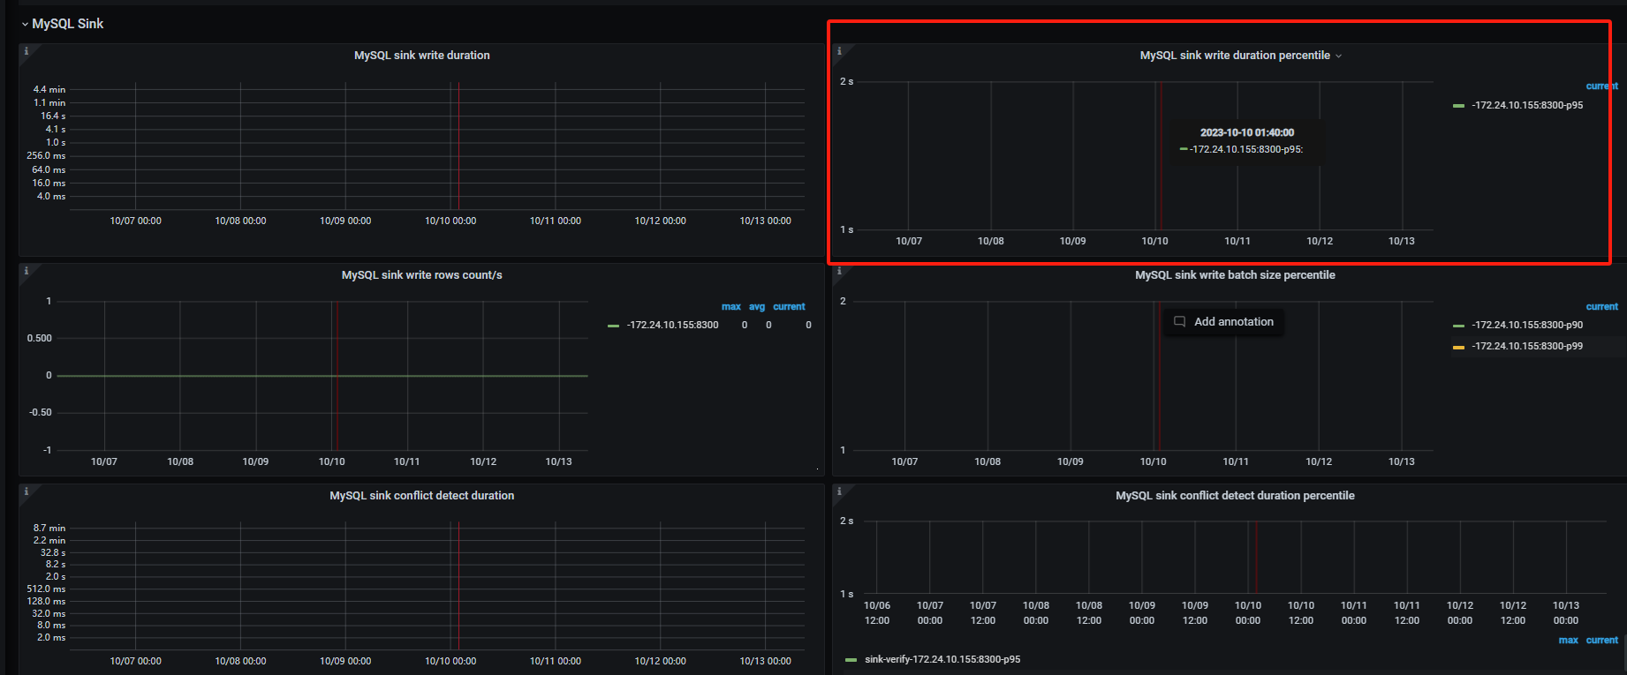Open the MySQL sink write rows count/s panel menu
Screen dimensions: 1627x675
tap(421, 275)
